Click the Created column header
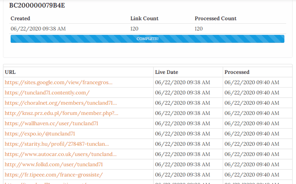This screenshot has width=296, height=184. pos(20,18)
